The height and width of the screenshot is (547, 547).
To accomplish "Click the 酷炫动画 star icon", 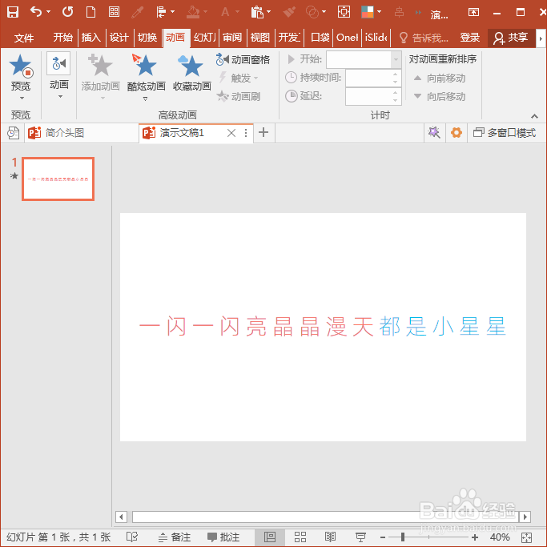I will coord(145,65).
